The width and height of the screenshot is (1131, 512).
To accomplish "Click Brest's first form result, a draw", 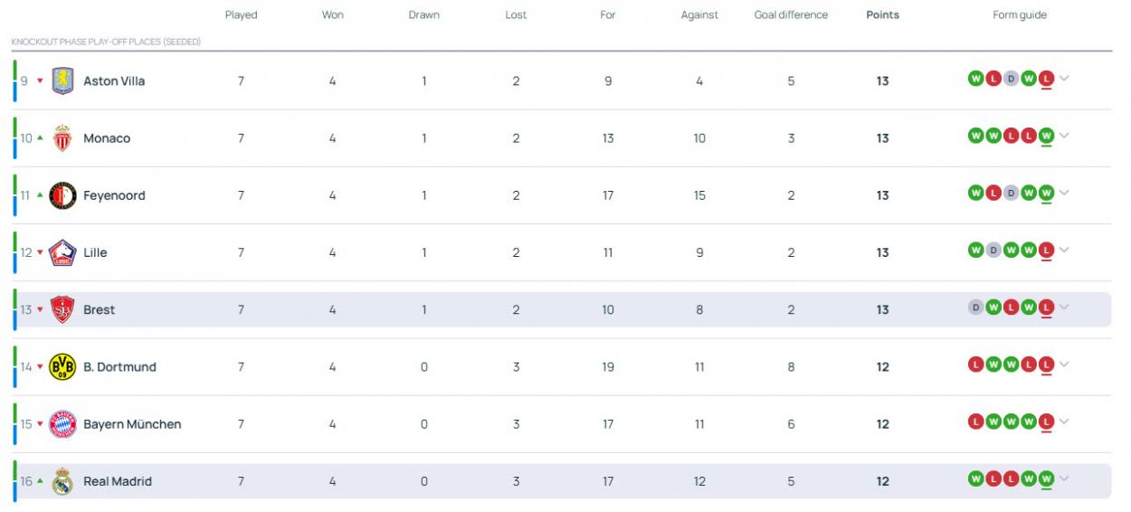I will tap(975, 308).
